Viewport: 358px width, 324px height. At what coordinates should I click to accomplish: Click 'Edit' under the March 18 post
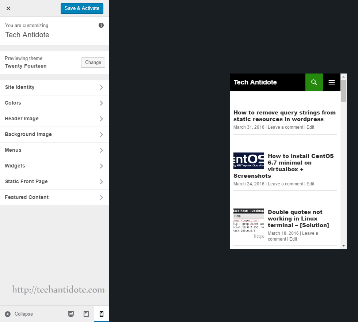click(x=293, y=239)
